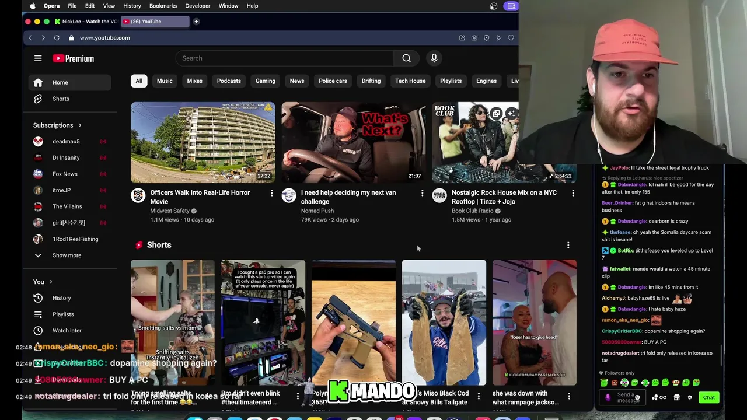This screenshot has width=747, height=420.
Task: Open the YouTube hamburger guide menu
Action: 38,58
